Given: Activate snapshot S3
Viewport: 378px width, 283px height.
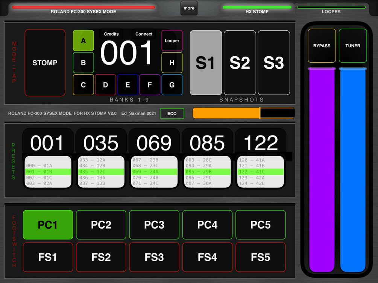Looking at the screenshot, I should 274,63.
